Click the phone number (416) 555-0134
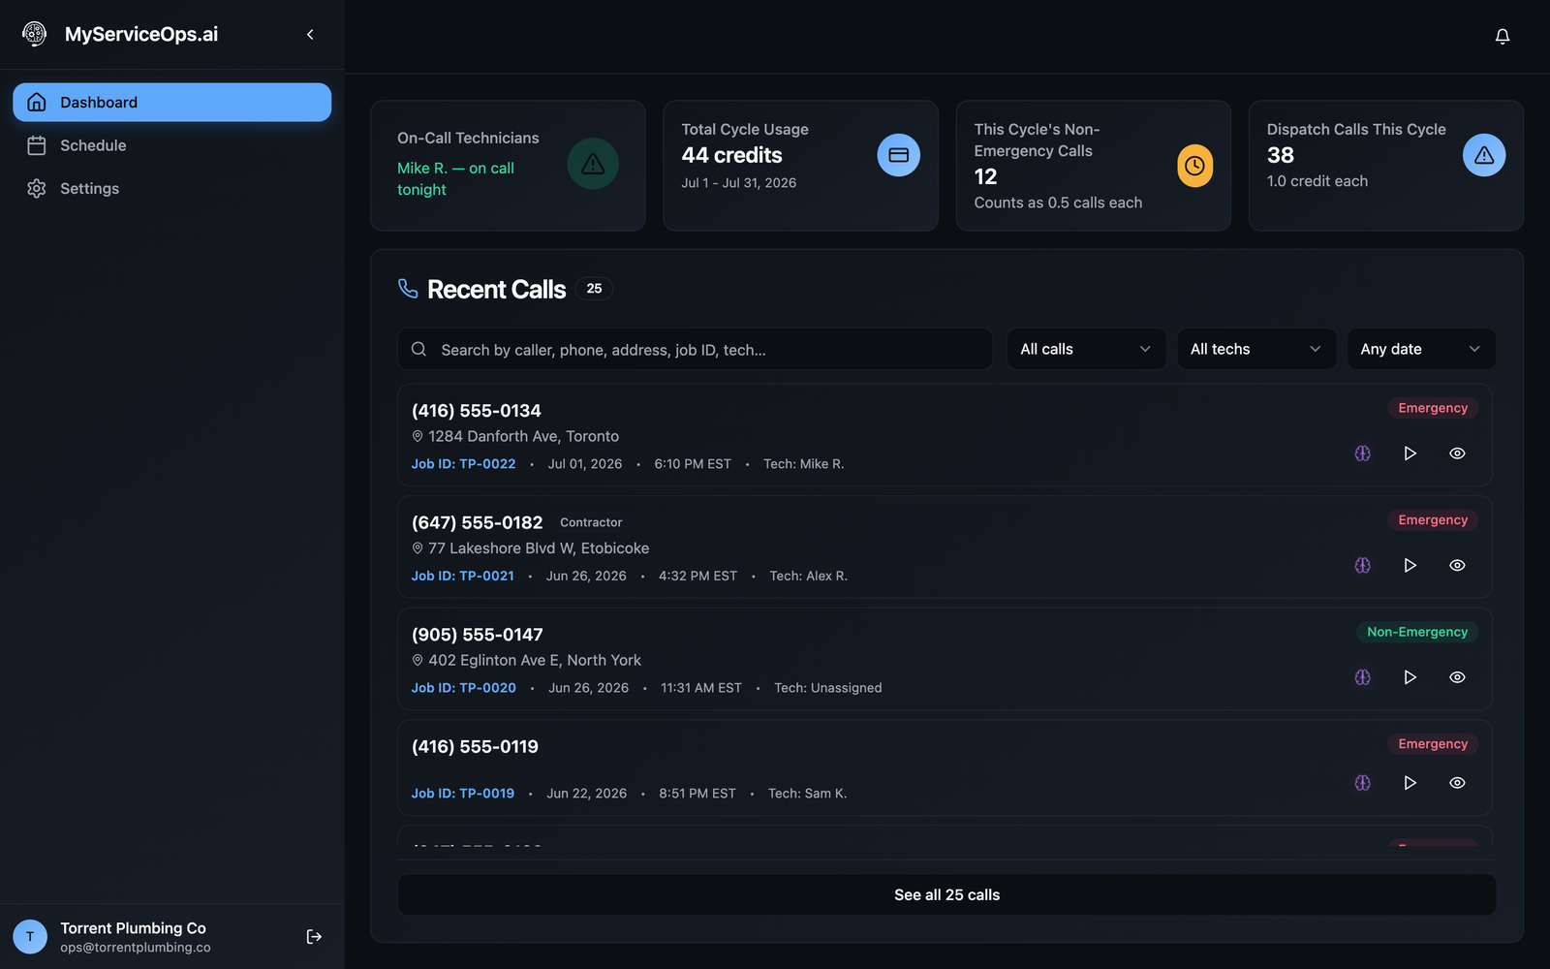The image size is (1550, 969). click(476, 411)
